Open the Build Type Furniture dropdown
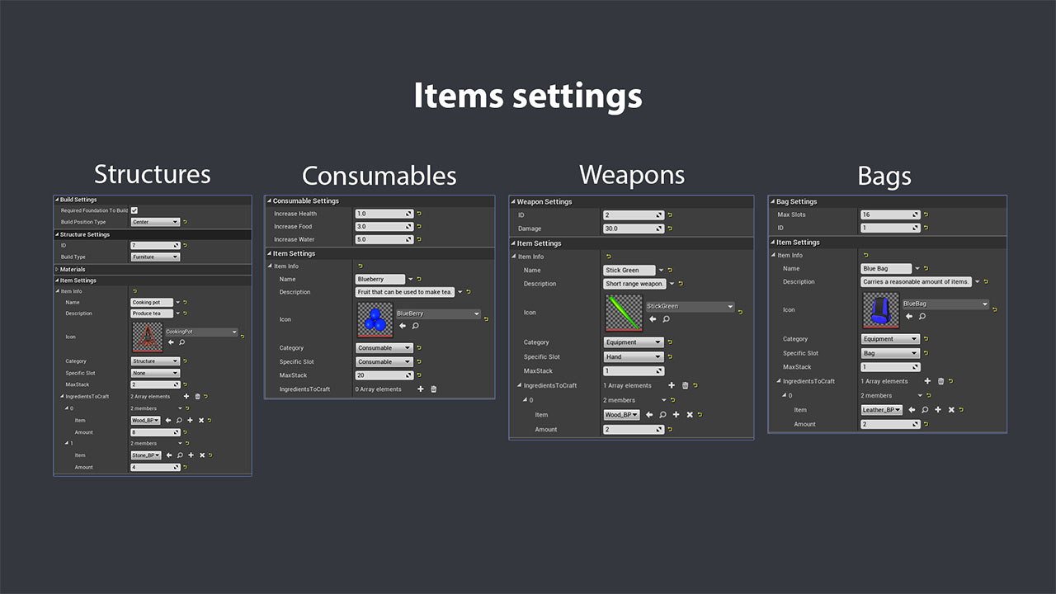 pos(155,257)
